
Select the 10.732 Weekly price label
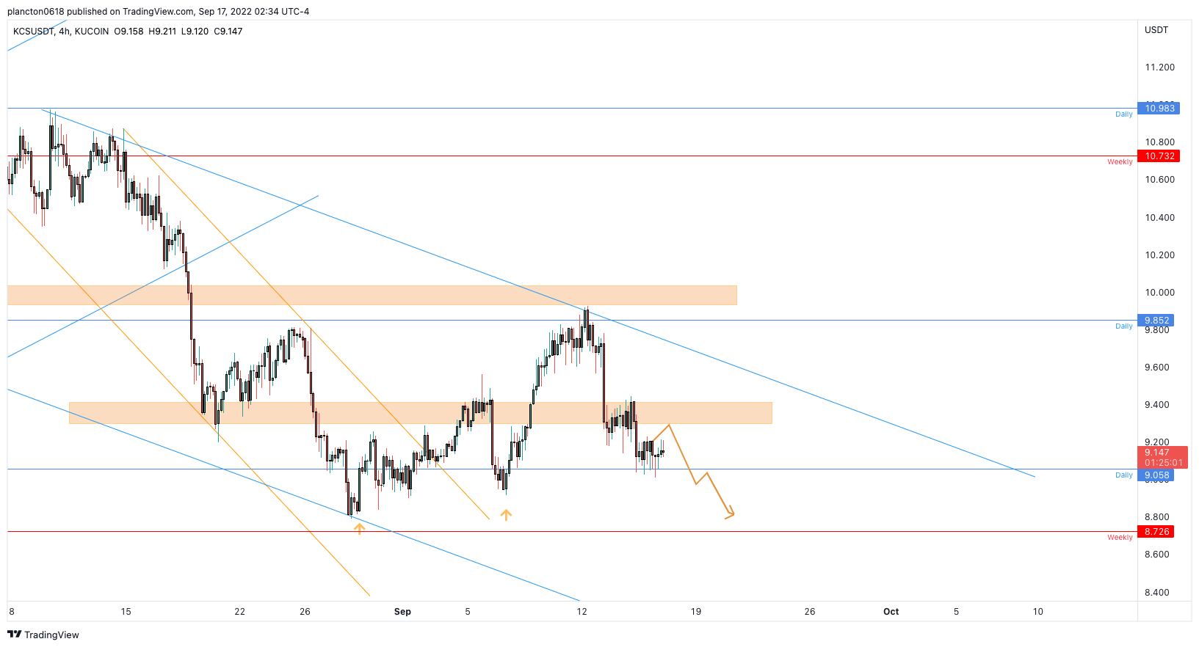click(x=1159, y=156)
